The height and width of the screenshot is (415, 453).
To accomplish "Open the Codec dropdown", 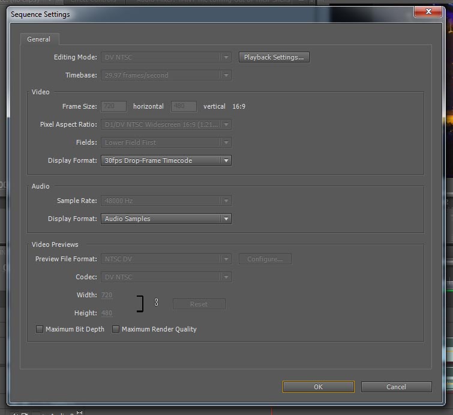I will point(166,277).
